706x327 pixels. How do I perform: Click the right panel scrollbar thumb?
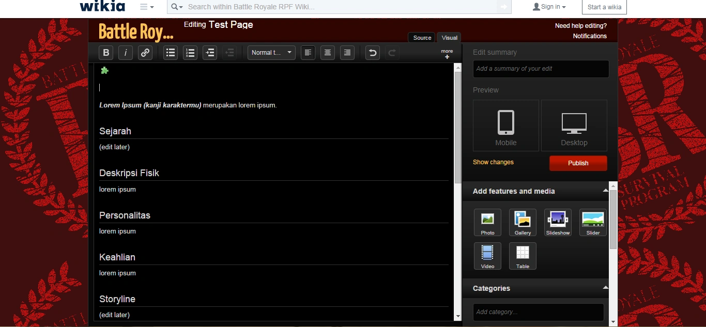pos(613,220)
